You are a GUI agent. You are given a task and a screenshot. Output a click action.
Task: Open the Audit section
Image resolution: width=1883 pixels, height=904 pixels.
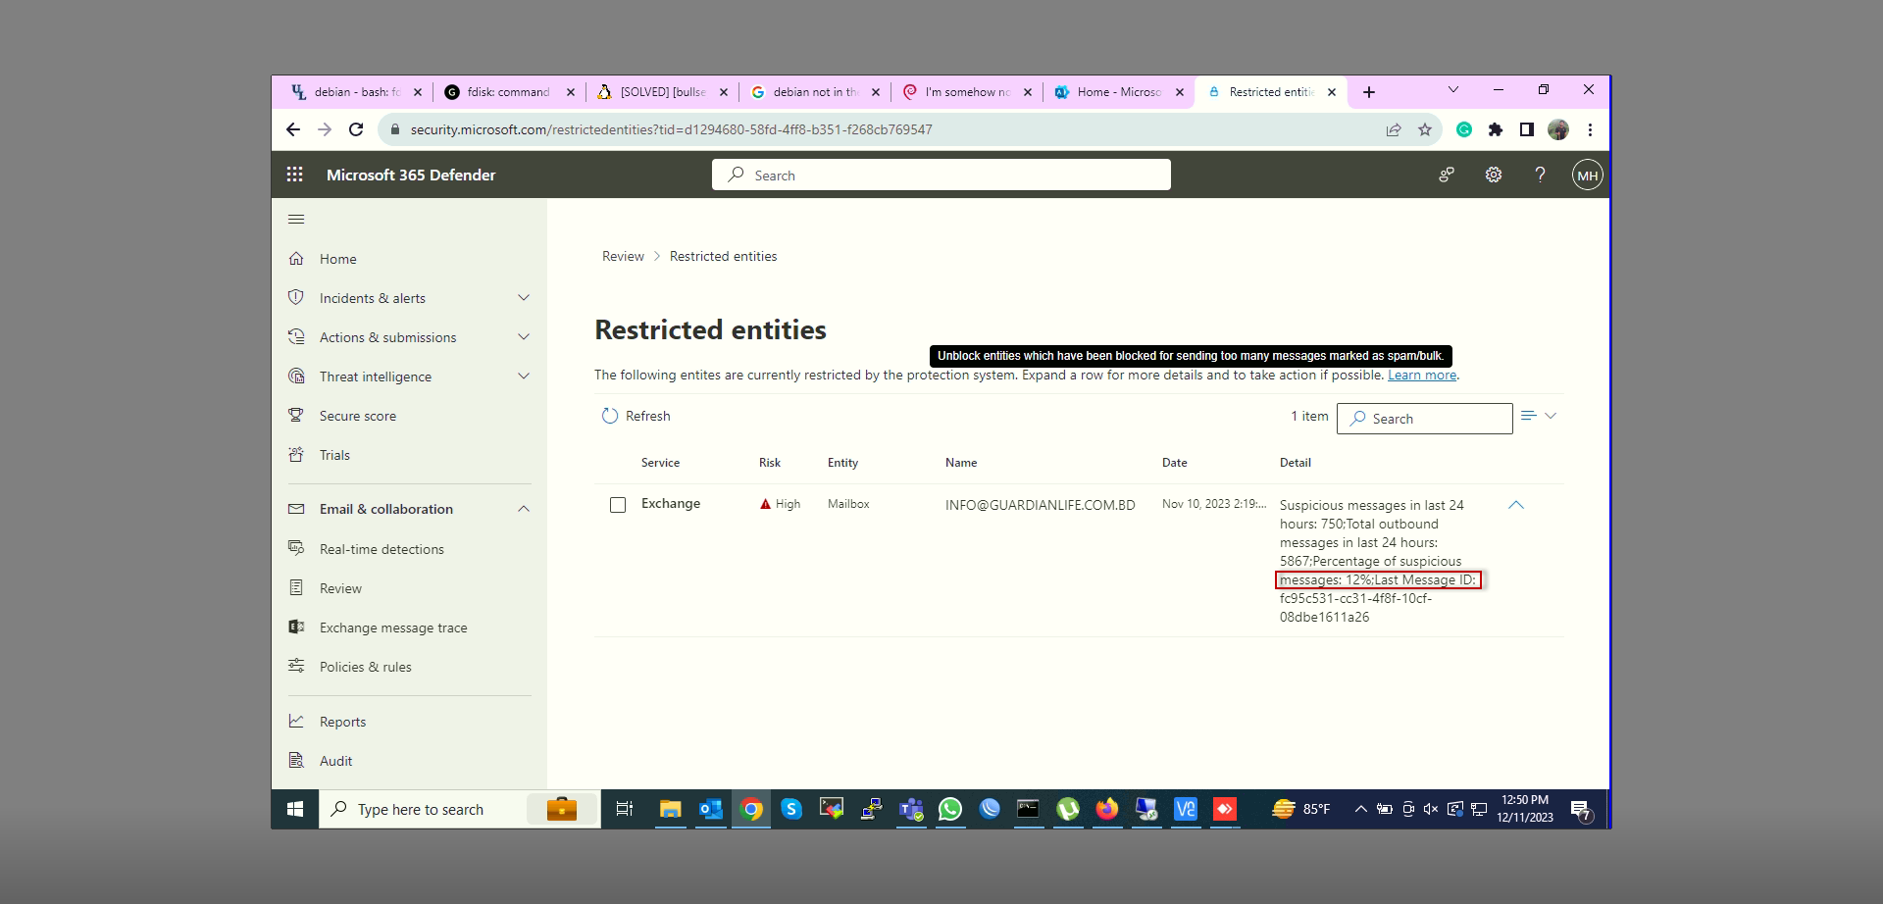click(335, 760)
